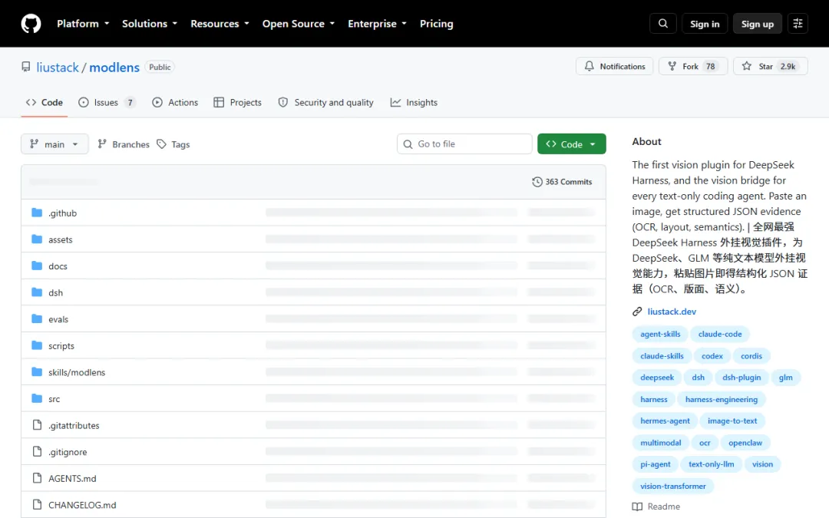Open the image-to-text topic tag
829x518 pixels.
(732, 421)
